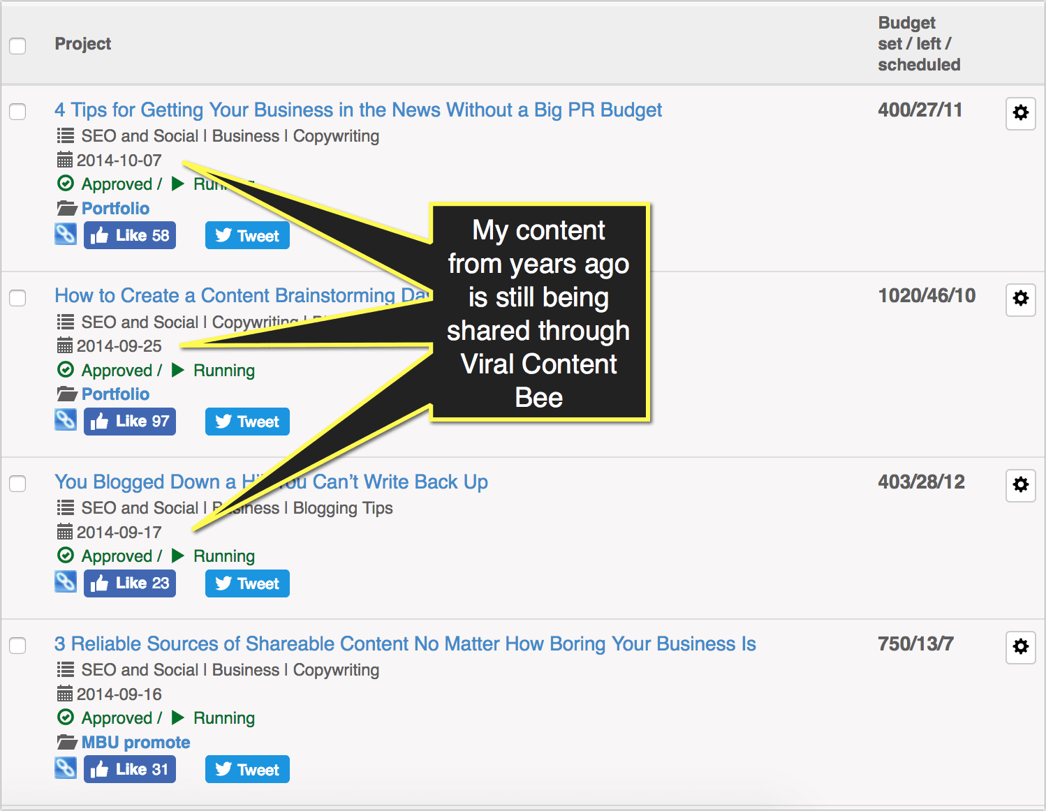Click link icon beside Like 31 button

[x=66, y=768]
